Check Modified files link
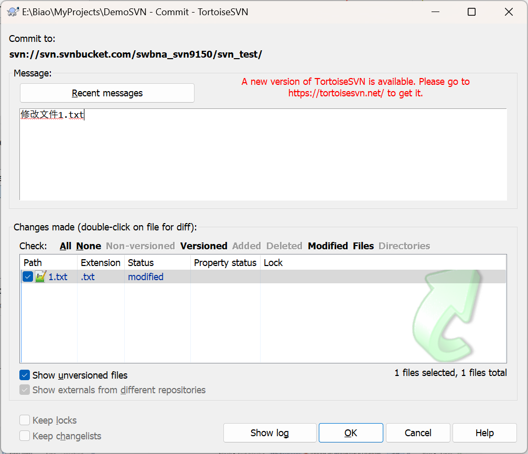Screen dimensions: 528x454 coord(328,246)
